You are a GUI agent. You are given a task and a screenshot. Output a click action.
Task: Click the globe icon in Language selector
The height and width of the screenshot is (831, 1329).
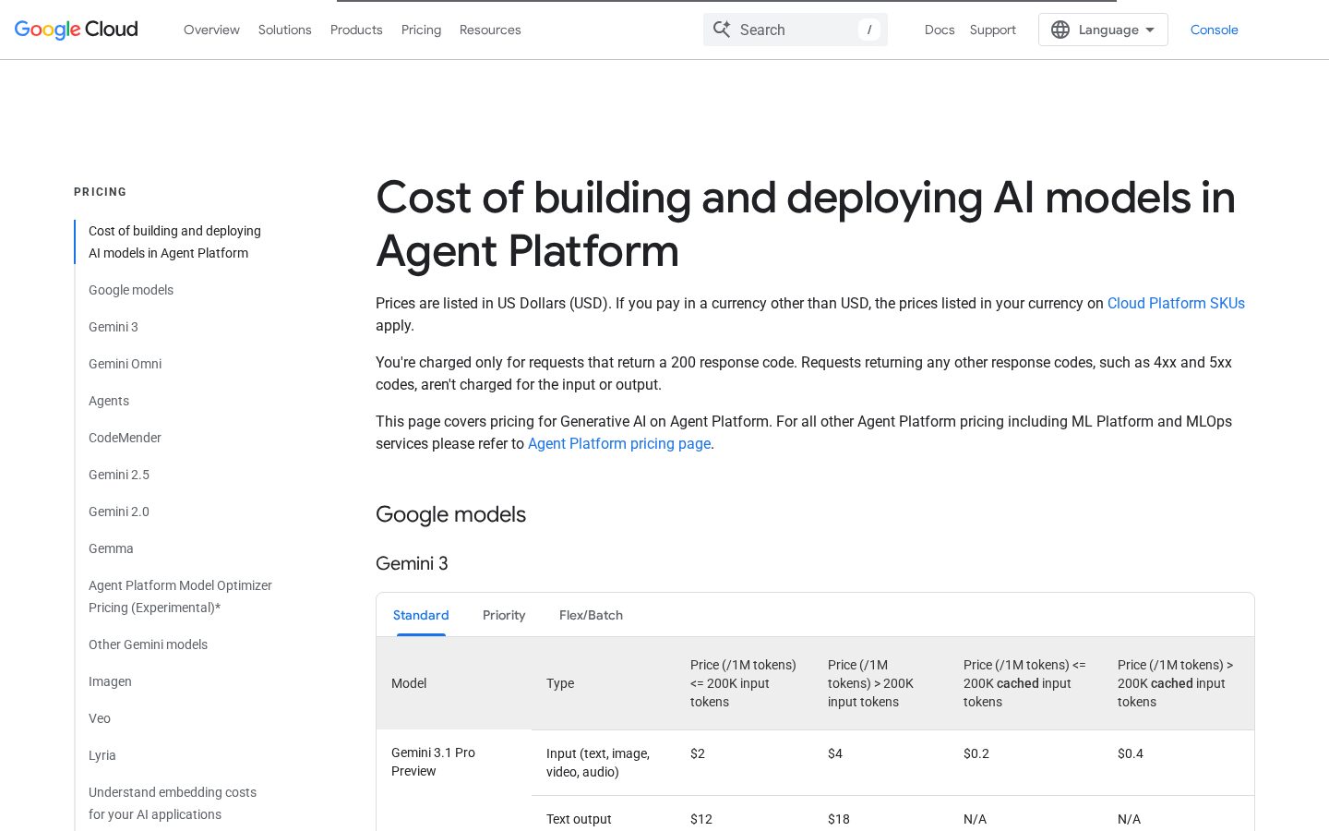[1060, 30]
